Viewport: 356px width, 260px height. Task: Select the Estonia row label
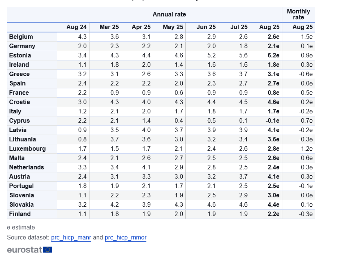click(x=20, y=55)
